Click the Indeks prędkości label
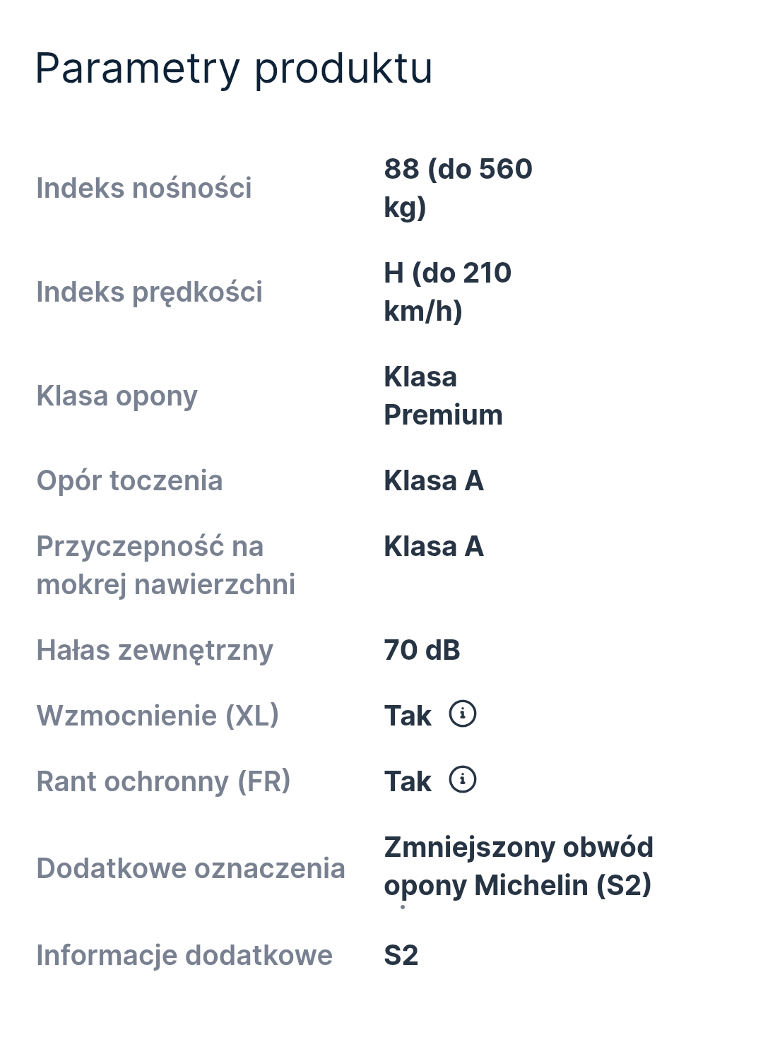Image resolution: width=763 pixels, height=1054 pixels. 149,292
